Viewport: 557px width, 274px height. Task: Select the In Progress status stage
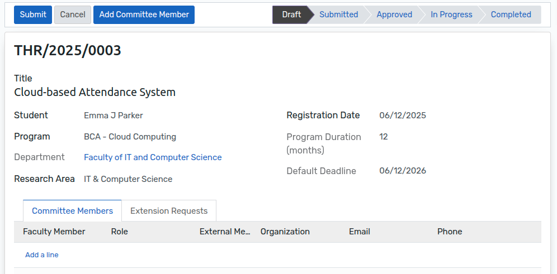pos(451,15)
